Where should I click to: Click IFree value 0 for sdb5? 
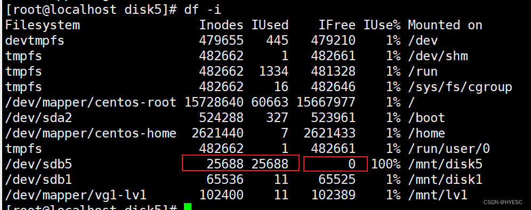[x=352, y=164]
